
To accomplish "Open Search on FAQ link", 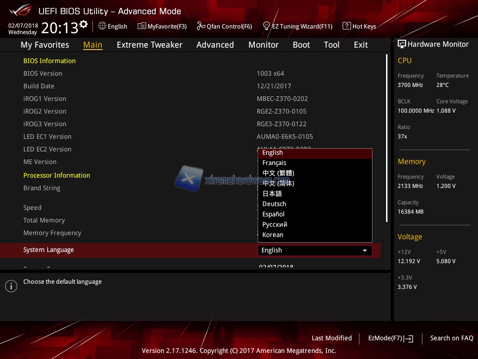I will pos(451,338).
